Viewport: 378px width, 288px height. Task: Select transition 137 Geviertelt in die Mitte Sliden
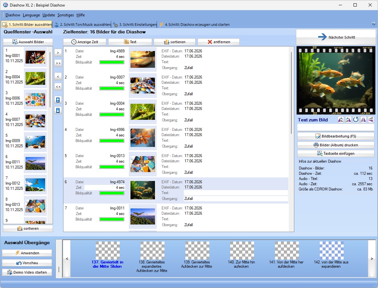(x=107, y=255)
